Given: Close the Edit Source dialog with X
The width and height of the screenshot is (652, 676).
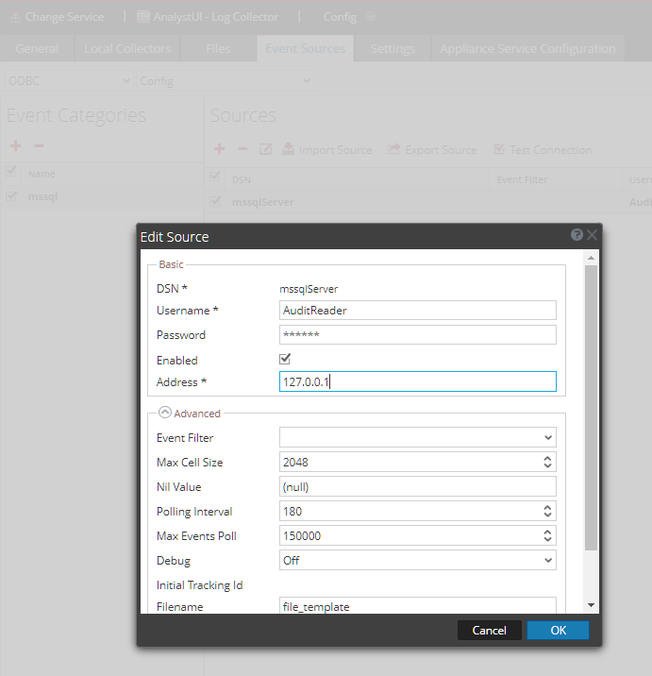Looking at the screenshot, I should [x=592, y=235].
